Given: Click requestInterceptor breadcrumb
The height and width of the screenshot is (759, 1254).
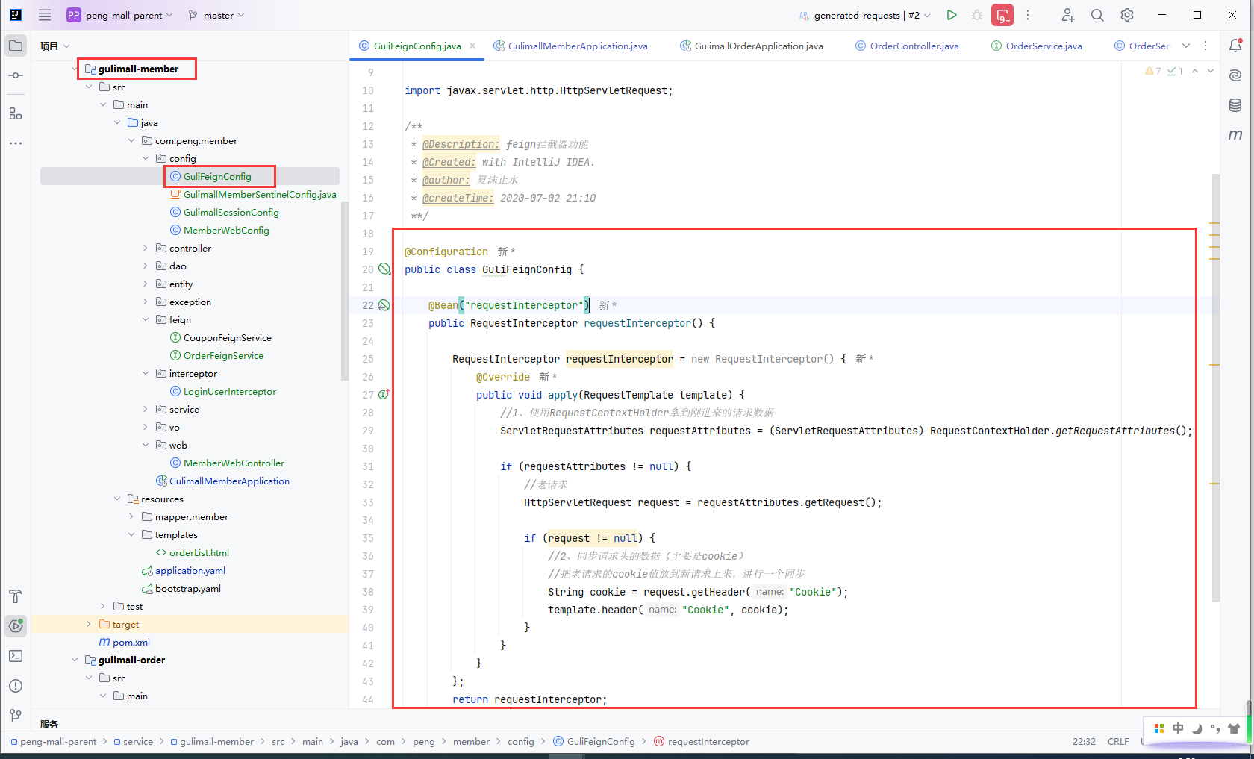Looking at the screenshot, I should pos(702,741).
